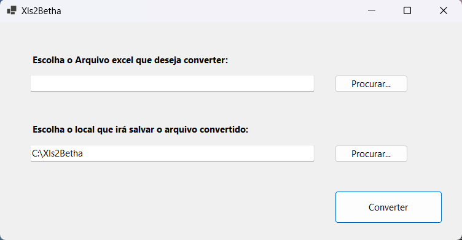Click the word 'converter' in the first label
This screenshot has width=462, height=240.
click(206, 60)
